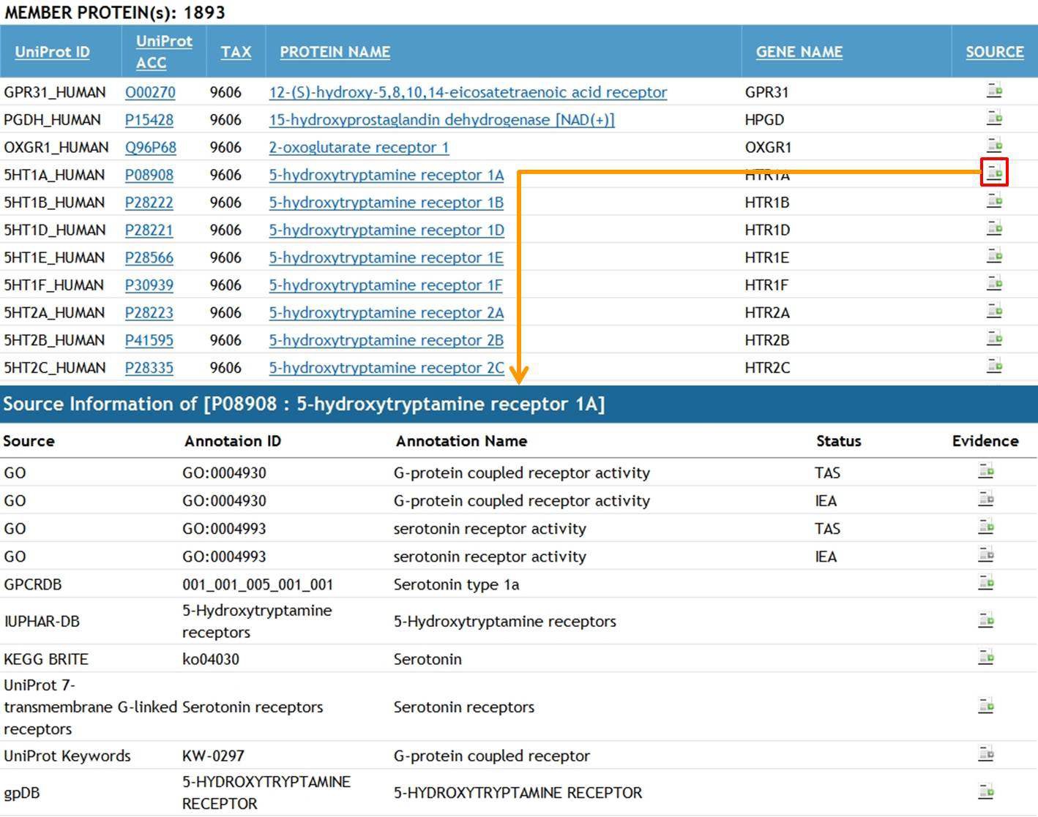The height and width of the screenshot is (817, 1038).
Task: View evidence for KEGG BRITE ko04030
Action: click(x=986, y=658)
